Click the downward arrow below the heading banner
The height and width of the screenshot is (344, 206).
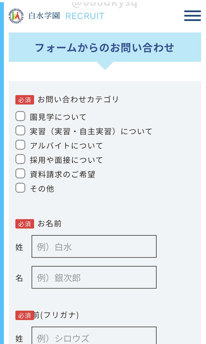tap(105, 66)
